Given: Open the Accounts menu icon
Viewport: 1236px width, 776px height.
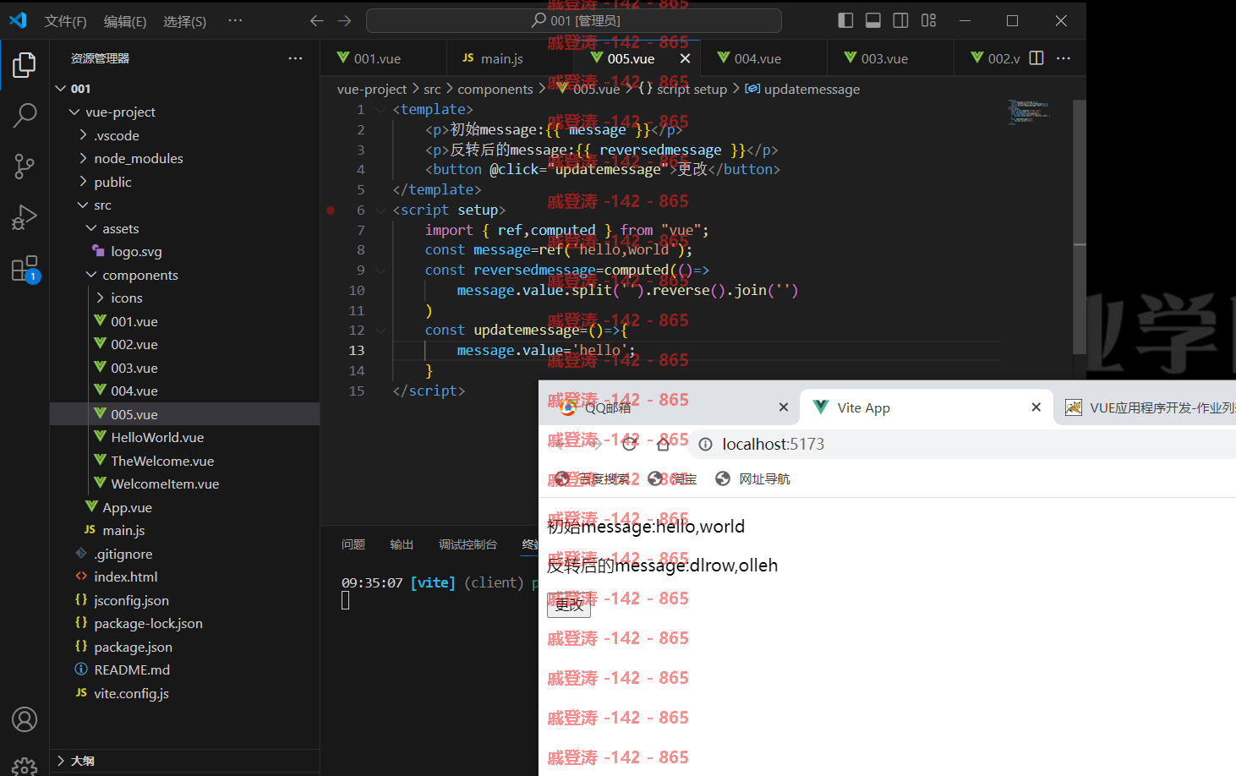Looking at the screenshot, I should pyautogui.click(x=25, y=719).
